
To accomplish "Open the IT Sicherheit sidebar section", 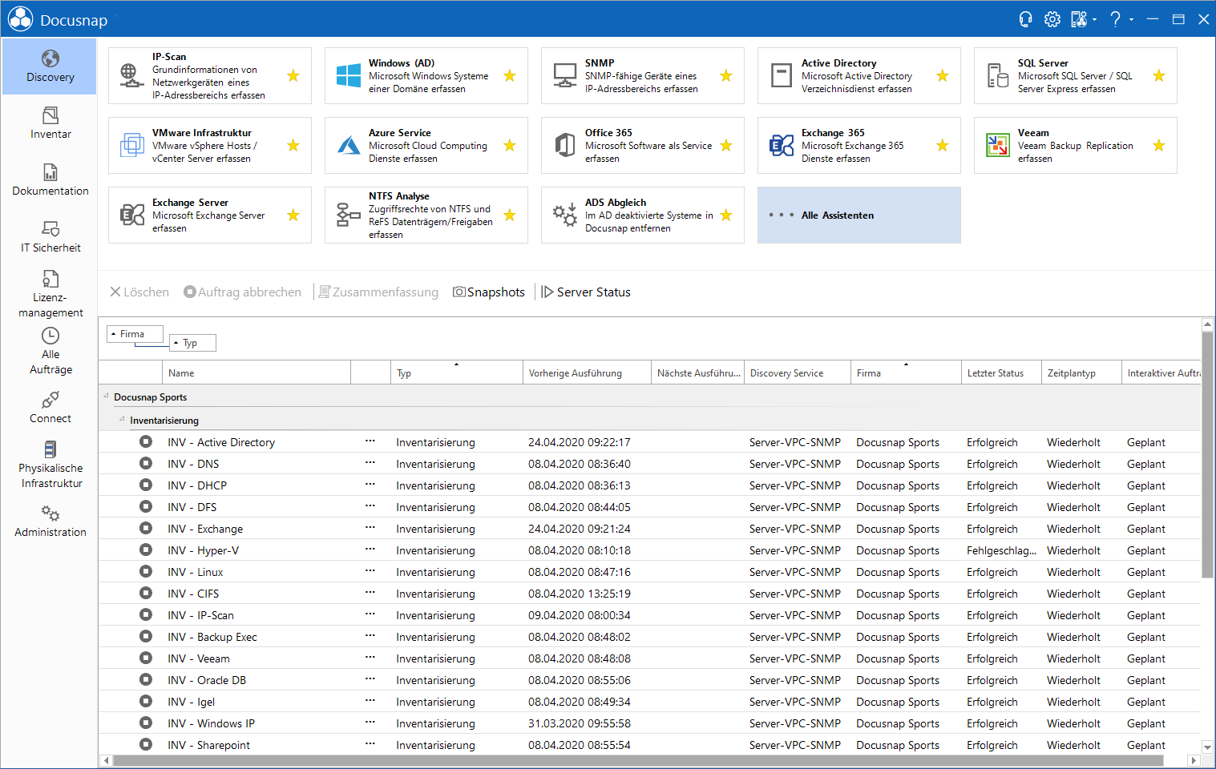I will coord(50,237).
